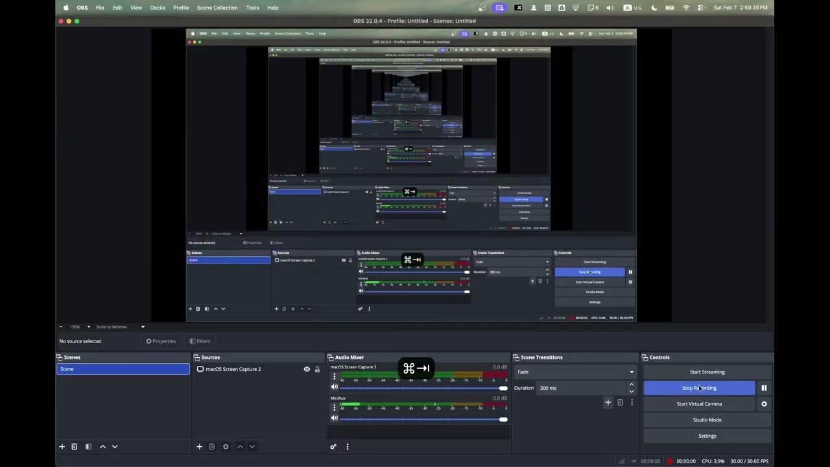Open Audio Mixer footer three-dot menu
This screenshot has height=467, width=830.
click(347, 446)
